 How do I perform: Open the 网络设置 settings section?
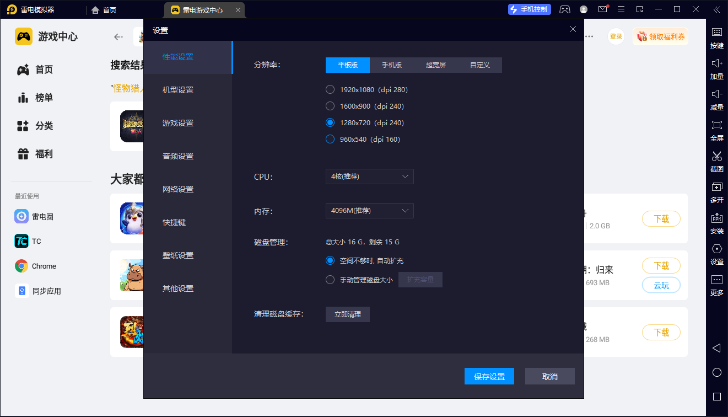pos(178,189)
